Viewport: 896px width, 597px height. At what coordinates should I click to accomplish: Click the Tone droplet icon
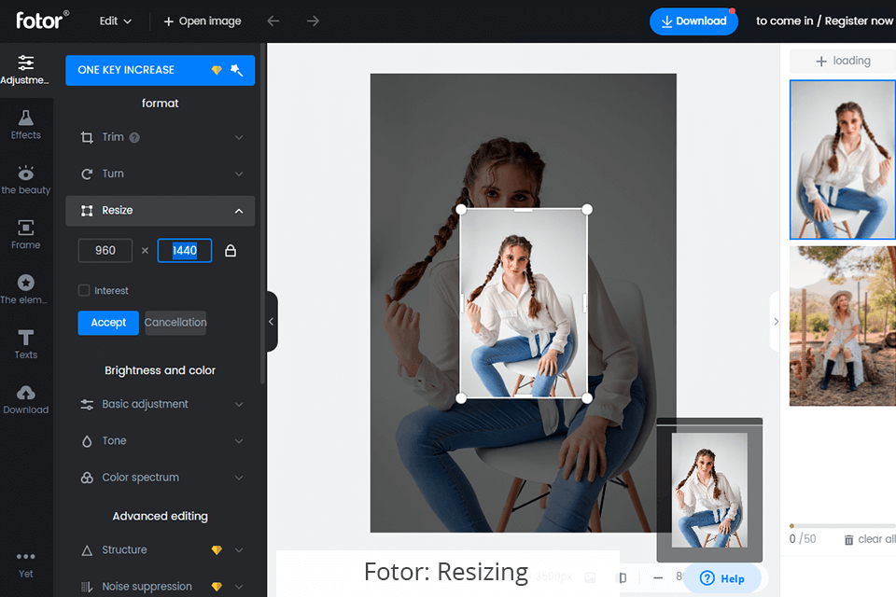coord(87,441)
